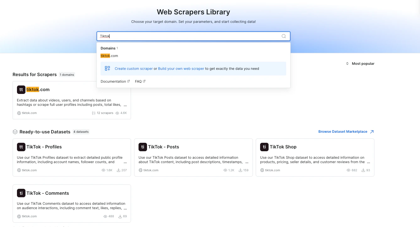Open the TikTok - Posts dataset title
The image size is (420, 227).
[x=163, y=147]
